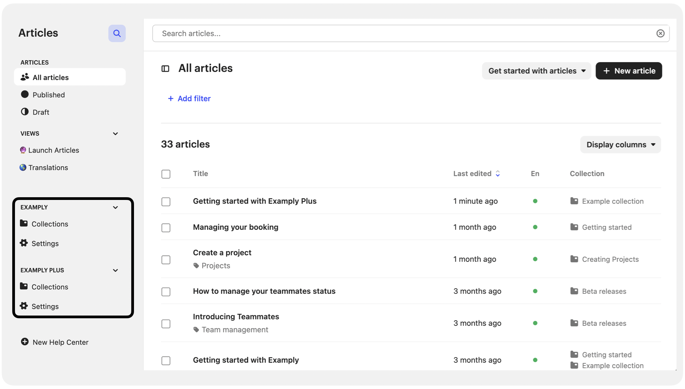The image size is (685, 389).
Task: Open the Get started with articles dropdown
Action: 536,71
